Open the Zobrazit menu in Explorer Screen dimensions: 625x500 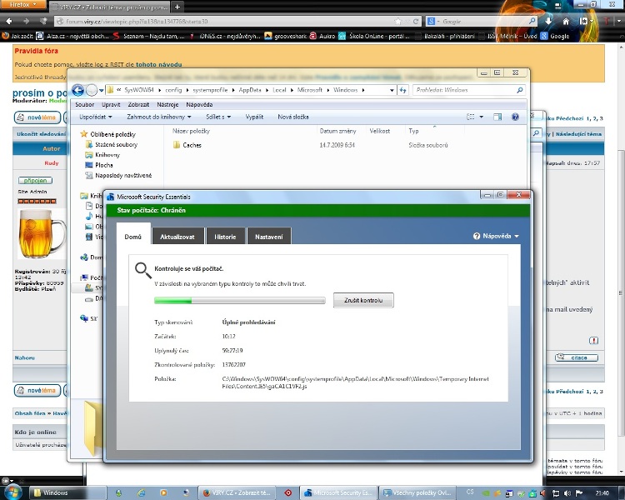[x=139, y=105]
